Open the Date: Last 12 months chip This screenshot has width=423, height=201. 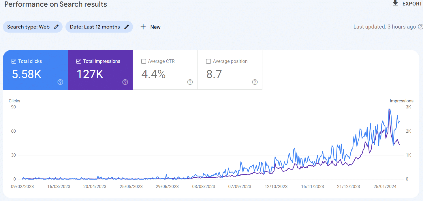coord(95,27)
